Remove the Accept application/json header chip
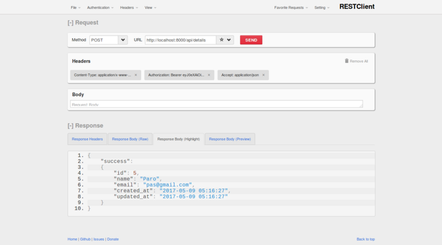Screen dimensions: 442x245 coord(264,75)
